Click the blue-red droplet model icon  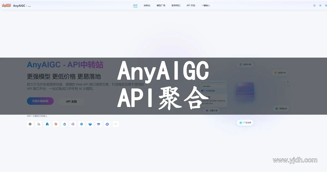pos(64,124)
